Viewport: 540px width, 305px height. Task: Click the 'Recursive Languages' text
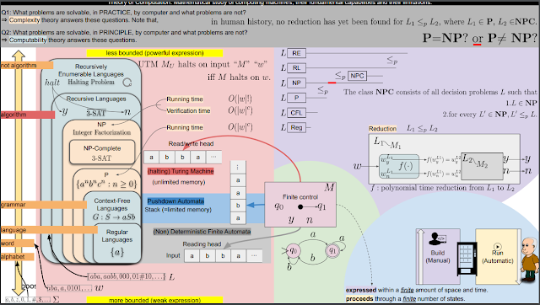point(96,99)
